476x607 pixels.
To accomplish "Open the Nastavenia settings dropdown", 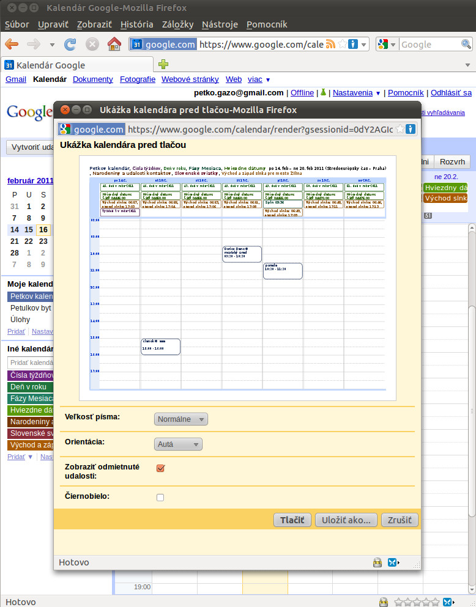I will [x=356, y=93].
